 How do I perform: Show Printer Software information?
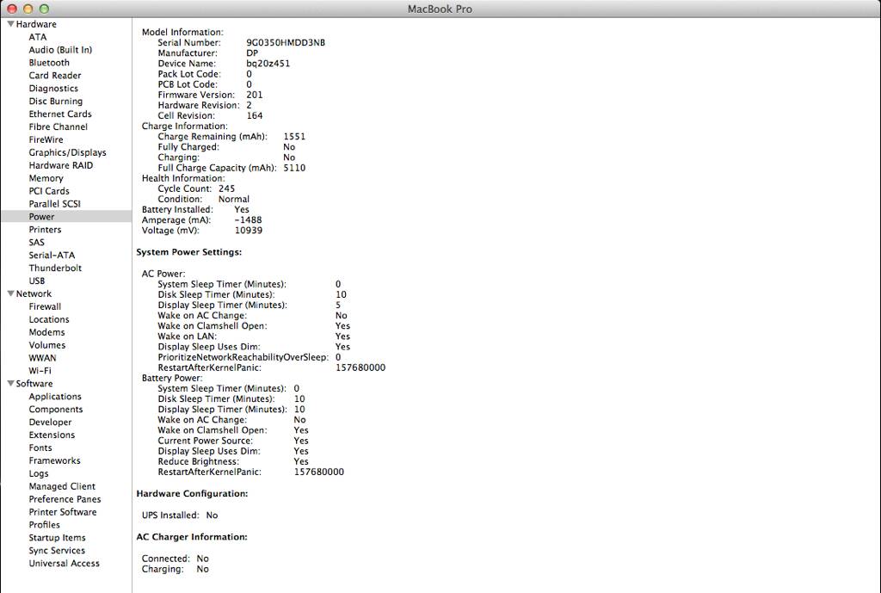(62, 512)
